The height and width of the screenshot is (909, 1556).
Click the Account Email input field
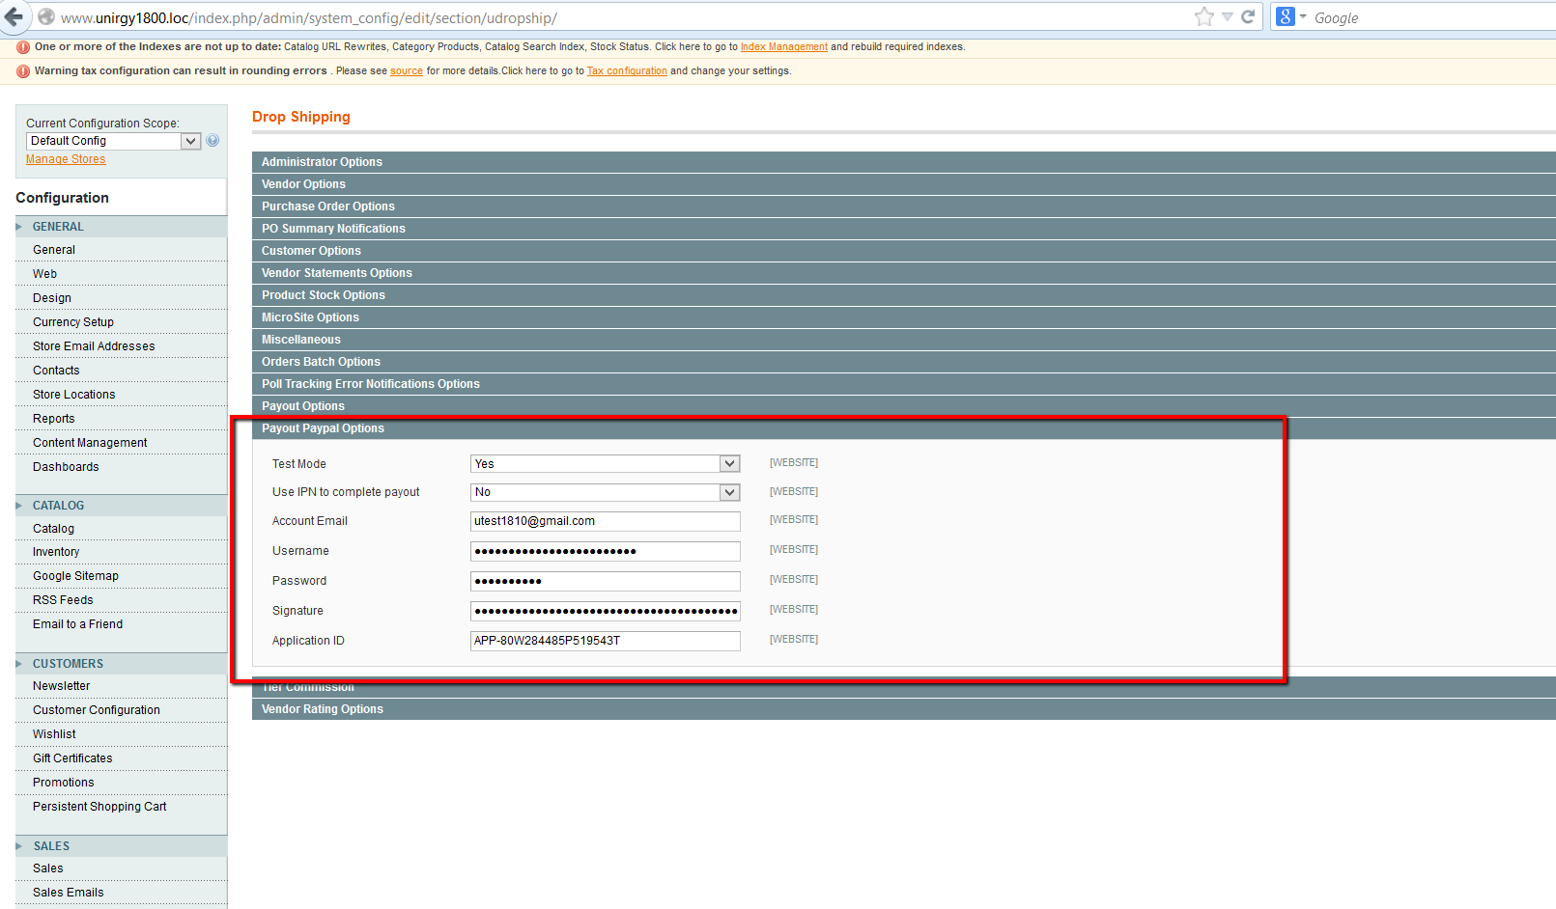click(606, 521)
